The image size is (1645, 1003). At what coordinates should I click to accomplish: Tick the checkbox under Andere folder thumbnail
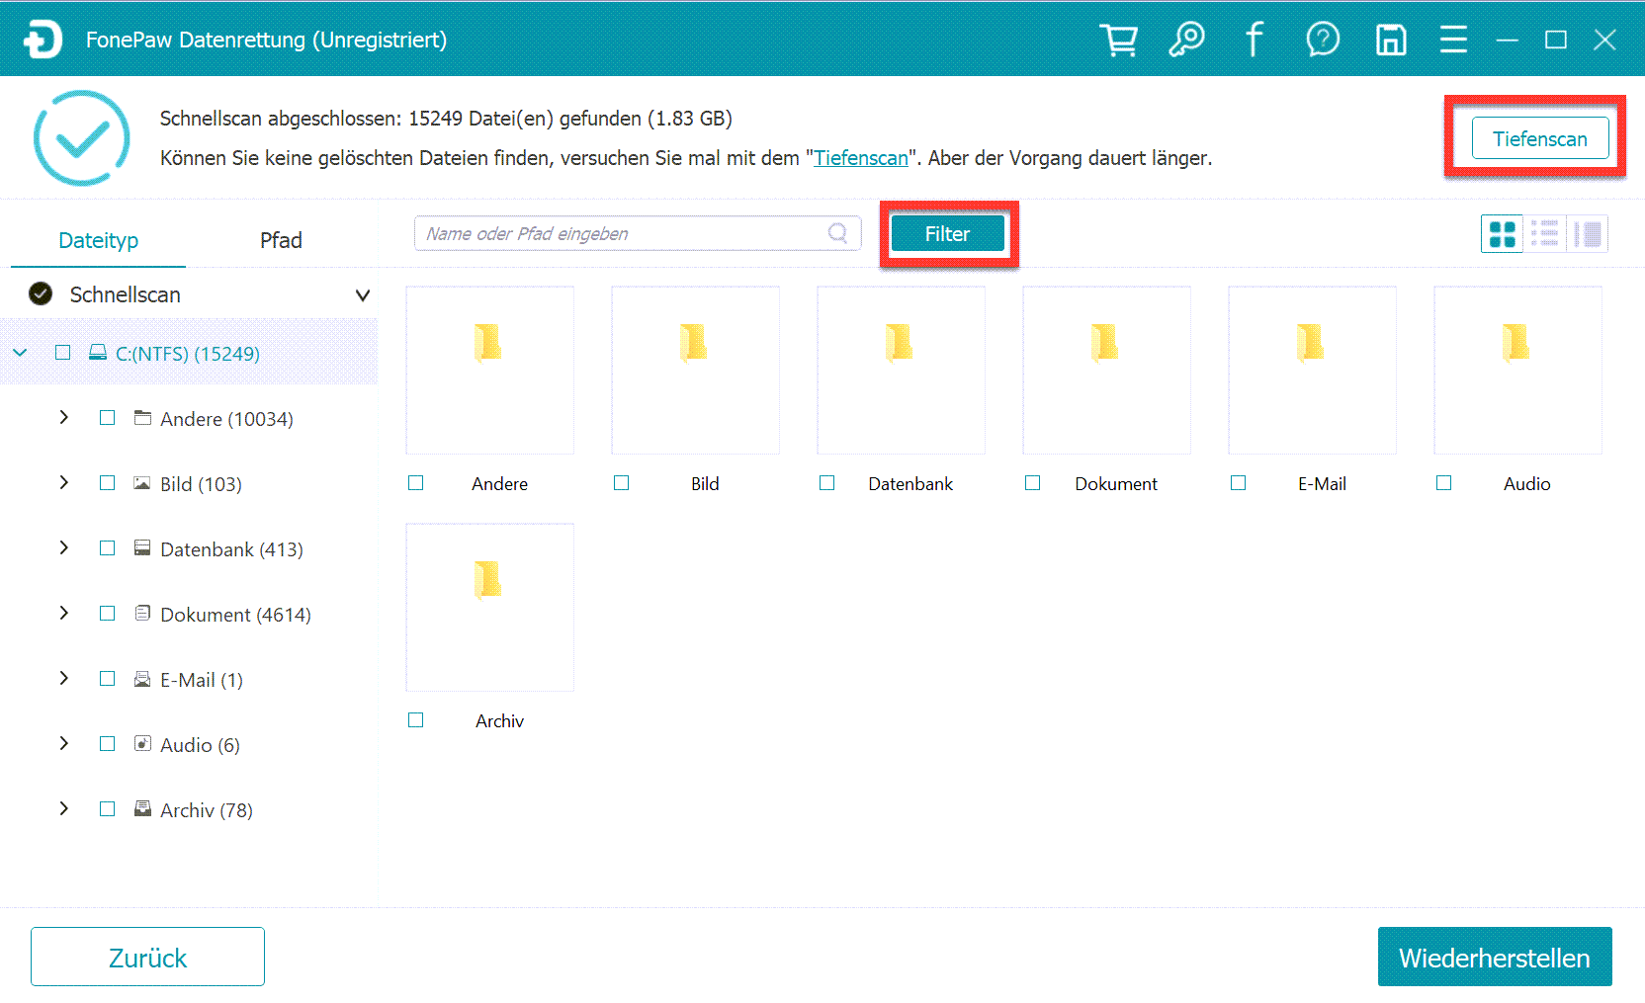click(416, 483)
